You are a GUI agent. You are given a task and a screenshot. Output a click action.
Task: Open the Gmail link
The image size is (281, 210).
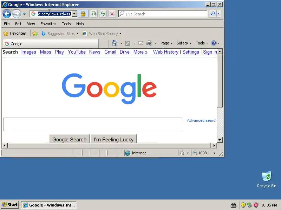110,52
